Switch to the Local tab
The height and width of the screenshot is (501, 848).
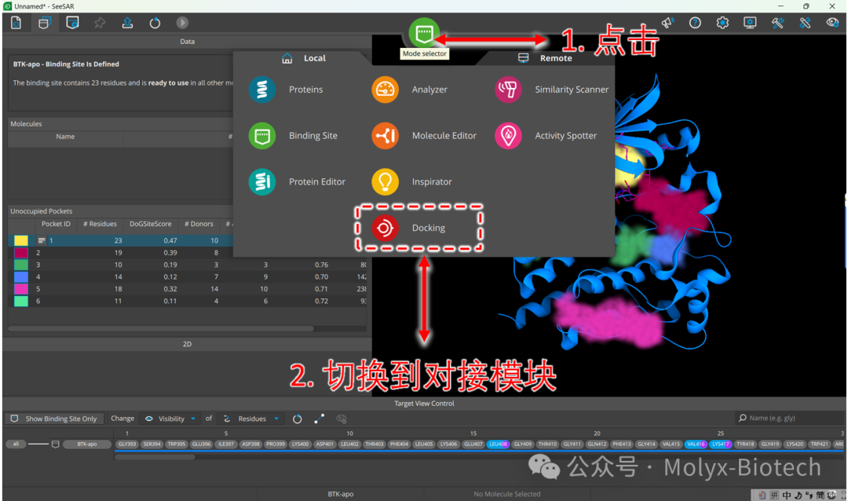pos(304,58)
